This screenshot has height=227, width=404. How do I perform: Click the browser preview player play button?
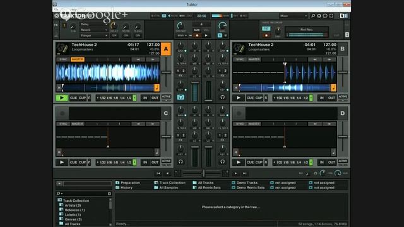(x=59, y=183)
